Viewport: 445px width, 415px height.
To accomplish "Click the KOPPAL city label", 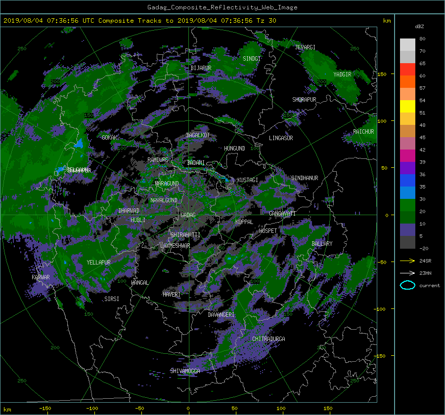I will pos(244,222).
